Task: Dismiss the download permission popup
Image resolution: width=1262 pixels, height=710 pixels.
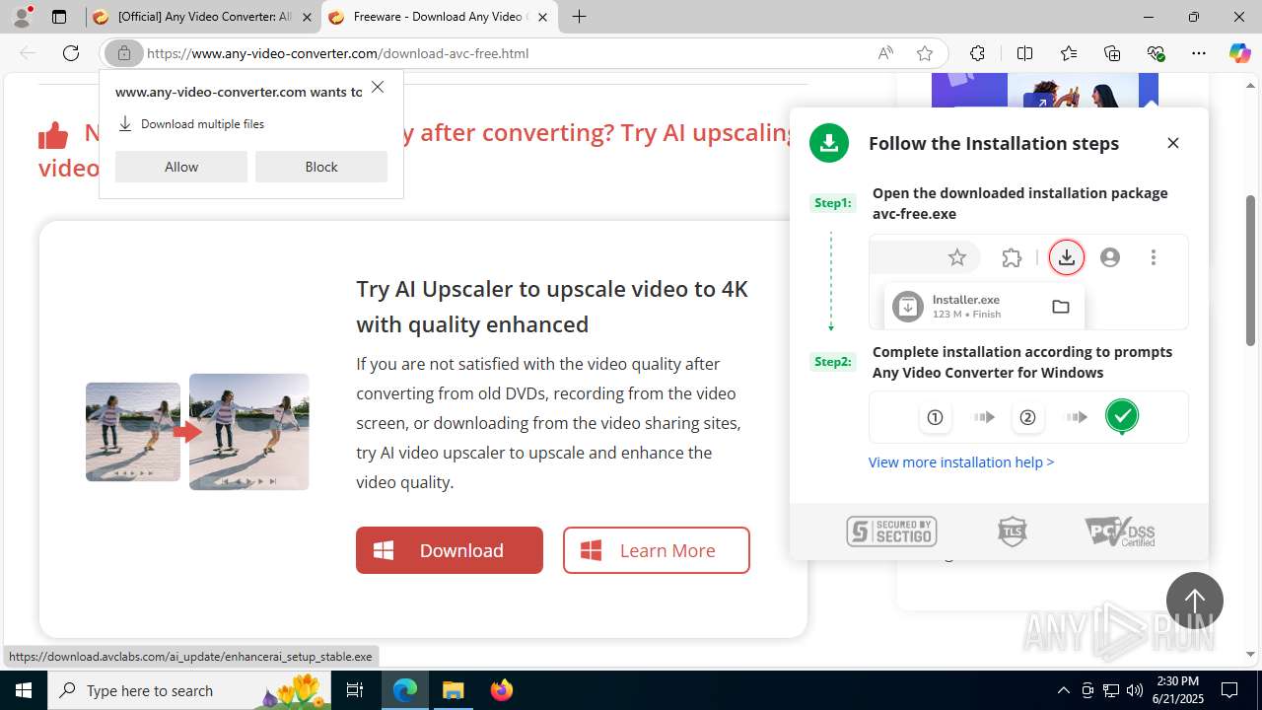Action: pyautogui.click(x=378, y=88)
